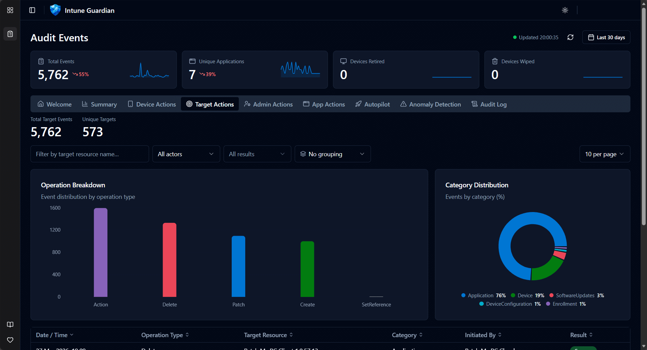
Task: Toggle Application legend item in donut chart
Action: [483, 296]
